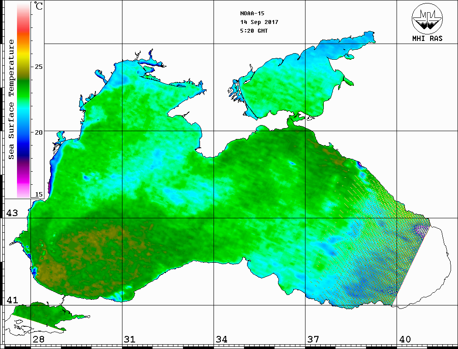The width and height of the screenshot is (458, 349).
Task: Click the longitude label '37'
Action: point(313,339)
